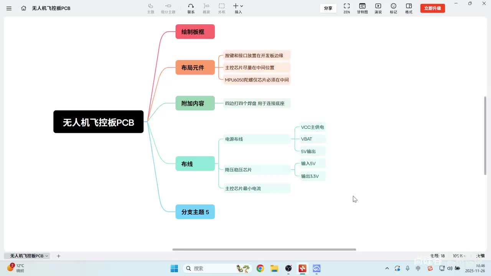491x276 pixels.
Task: Start 演说 presentation mode
Action: (378, 8)
